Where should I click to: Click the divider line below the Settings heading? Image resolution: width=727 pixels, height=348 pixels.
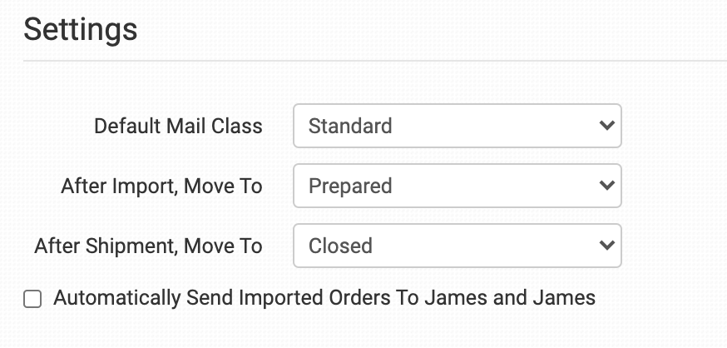[374, 61]
